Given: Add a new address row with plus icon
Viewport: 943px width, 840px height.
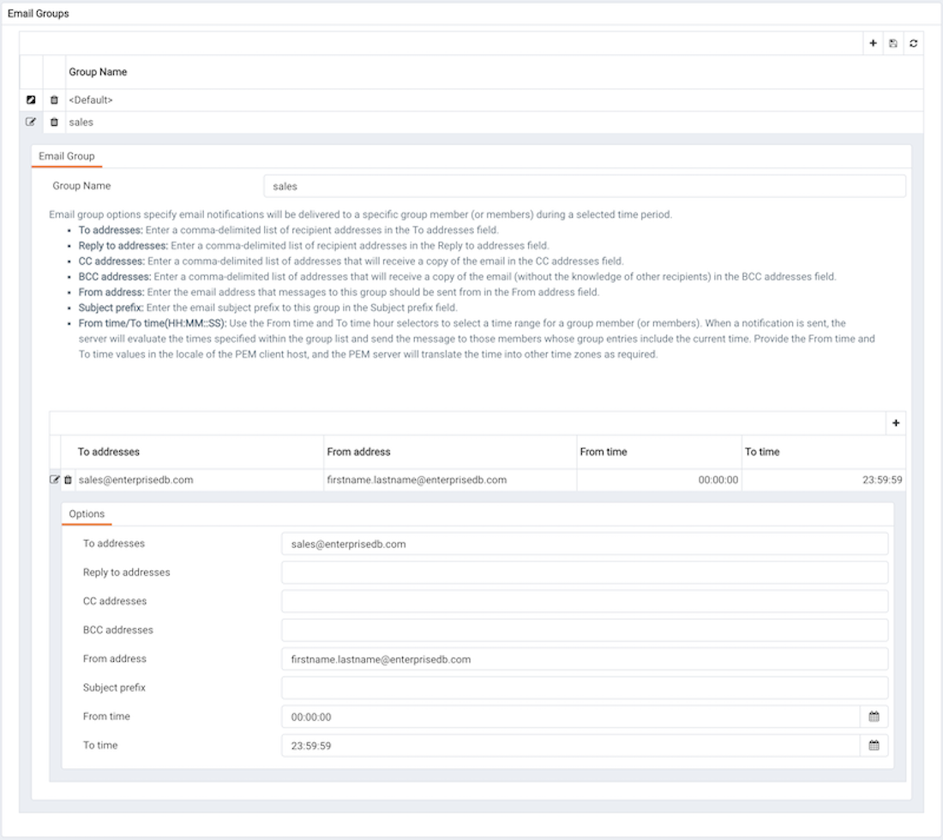Looking at the screenshot, I should point(896,423).
